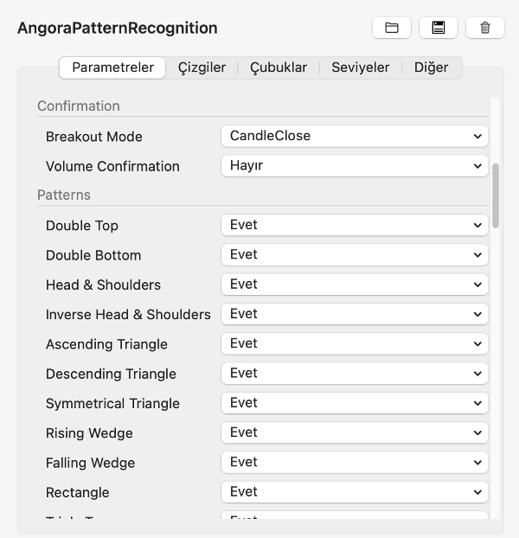Open the Breakout Mode dropdown

click(355, 136)
